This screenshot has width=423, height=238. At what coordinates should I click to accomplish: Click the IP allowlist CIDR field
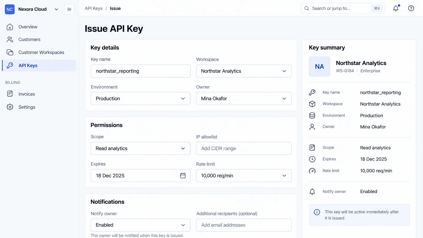tap(244, 148)
